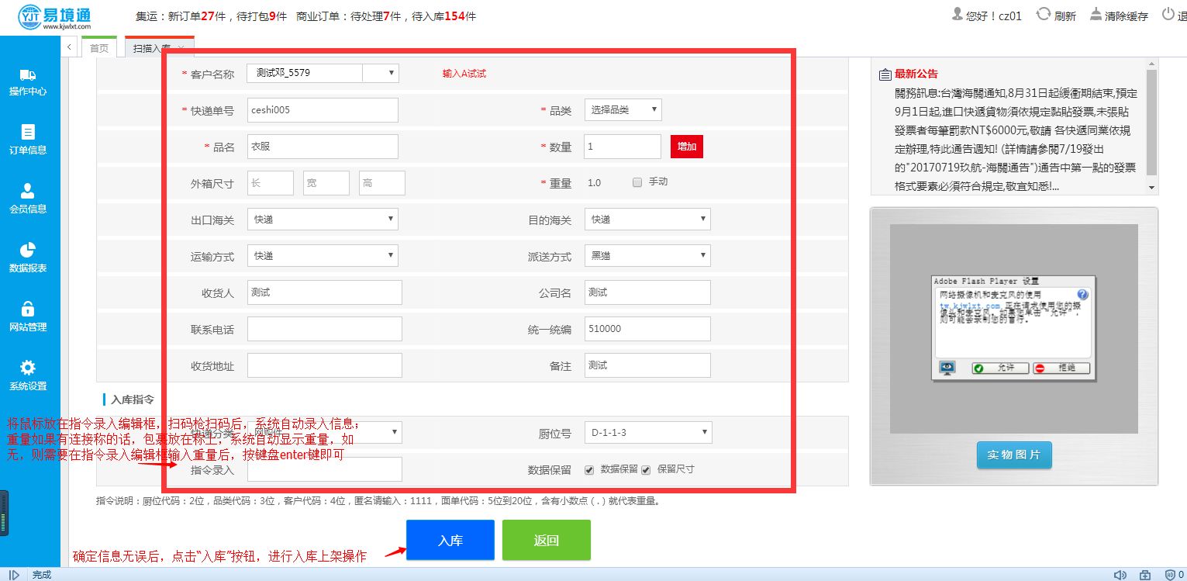Click announcement scrollbar down arrow
The width and height of the screenshot is (1187, 581).
tap(1151, 188)
